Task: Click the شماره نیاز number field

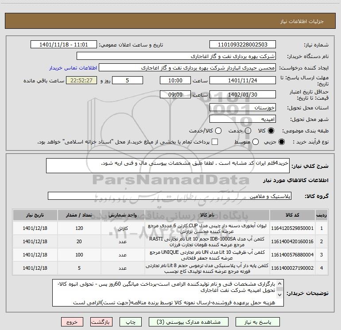Action: [243, 45]
